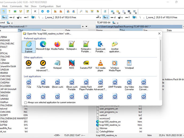
Task: Choose QuickLook Portable application
Action: [x=101, y=47]
